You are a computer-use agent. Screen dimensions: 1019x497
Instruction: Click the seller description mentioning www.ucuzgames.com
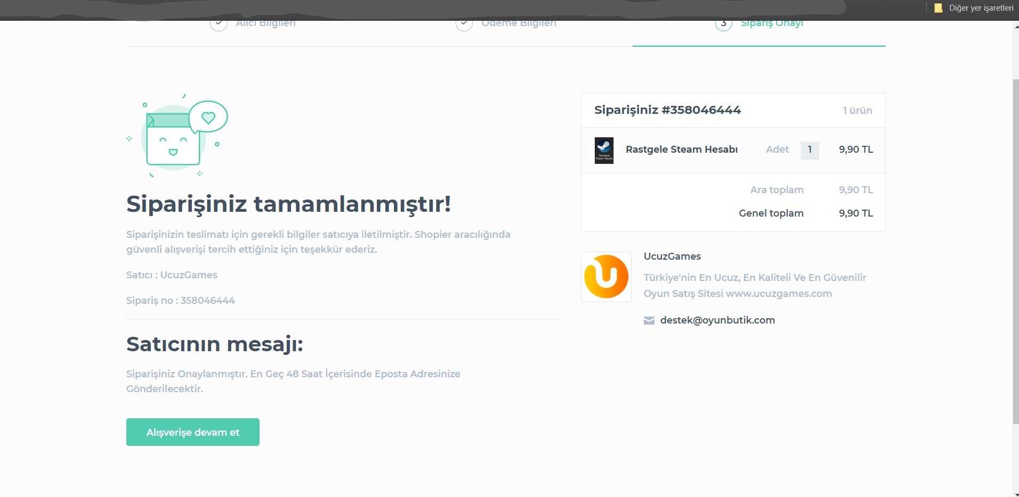[x=755, y=286]
